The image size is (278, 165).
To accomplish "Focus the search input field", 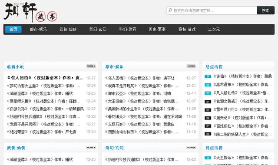I will click(x=212, y=10).
